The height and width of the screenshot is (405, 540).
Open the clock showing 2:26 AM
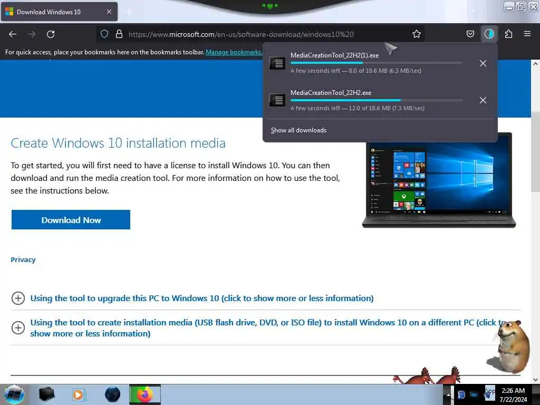[x=513, y=395]
